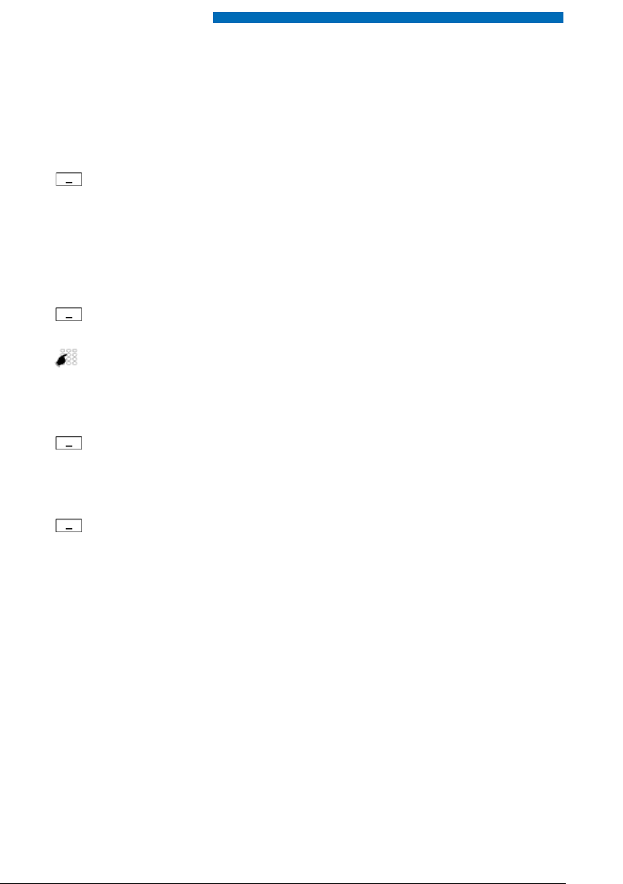Click the bottommost softkey button icon
The image size is (623, 884).
(x=69, y=526)
